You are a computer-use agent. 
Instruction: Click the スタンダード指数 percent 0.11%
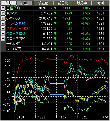click(x=87, y=29)
